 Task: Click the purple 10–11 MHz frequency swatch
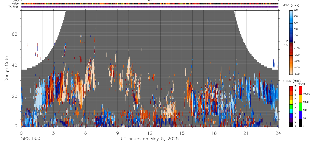click(291, 120)
